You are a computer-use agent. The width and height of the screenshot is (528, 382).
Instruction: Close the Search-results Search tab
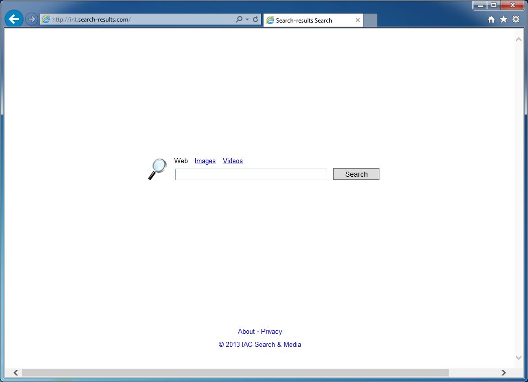[x=358, y=20]
